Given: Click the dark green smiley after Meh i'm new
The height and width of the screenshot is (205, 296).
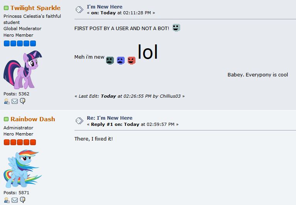Looking at the screenshot, I should (x=110, y=61).
